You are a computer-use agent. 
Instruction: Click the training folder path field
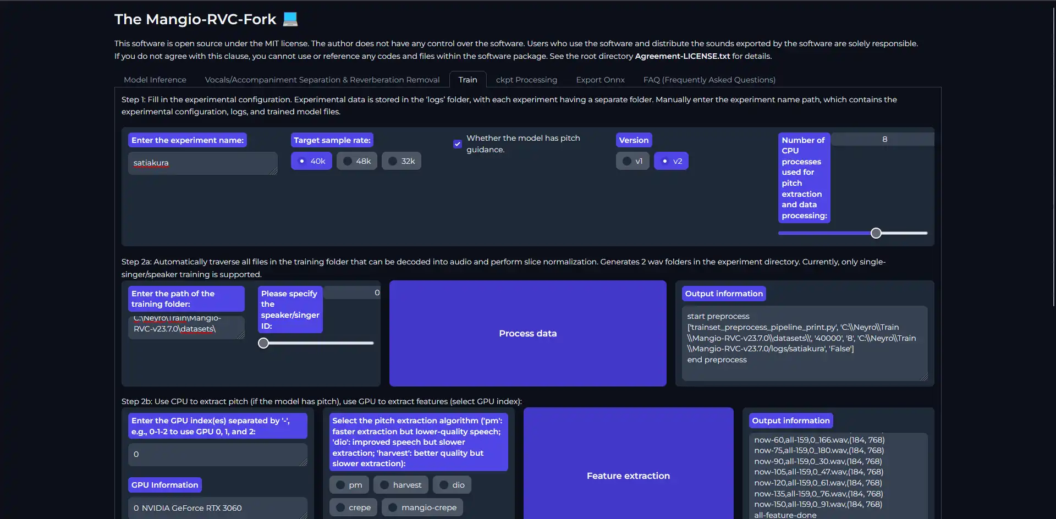coord(186,327)
